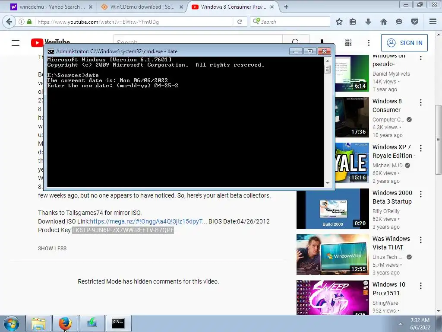
Task: Open YouTube guide hamburger menu
Action: 16,43
